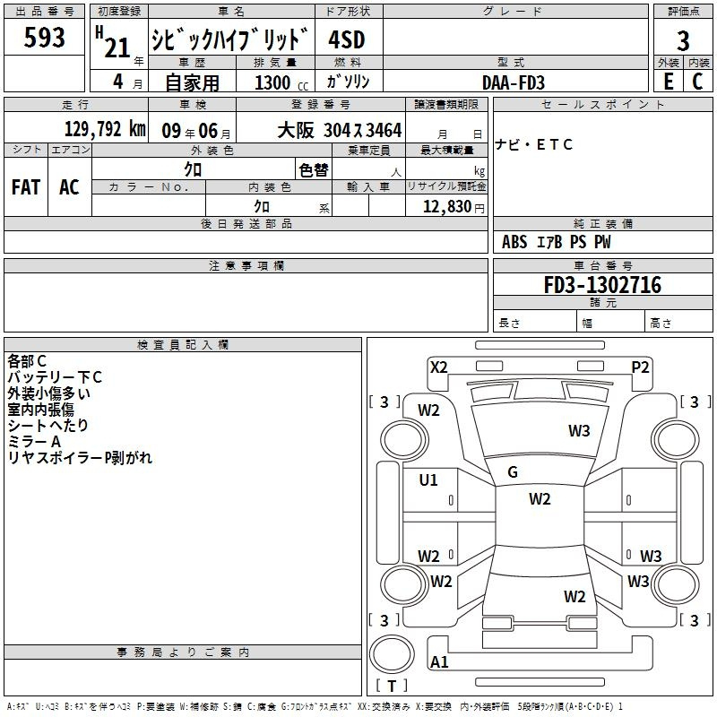Click the inspection date 09年06月
The image size is (717, 717).
(195, 131)
